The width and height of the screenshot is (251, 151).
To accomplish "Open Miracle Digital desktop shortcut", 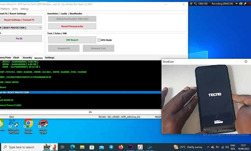I will (x=43, y=127).
